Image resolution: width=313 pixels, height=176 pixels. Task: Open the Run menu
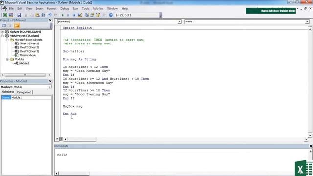coord(75,9)
